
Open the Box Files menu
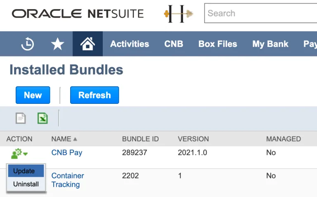tap(218, 44)
